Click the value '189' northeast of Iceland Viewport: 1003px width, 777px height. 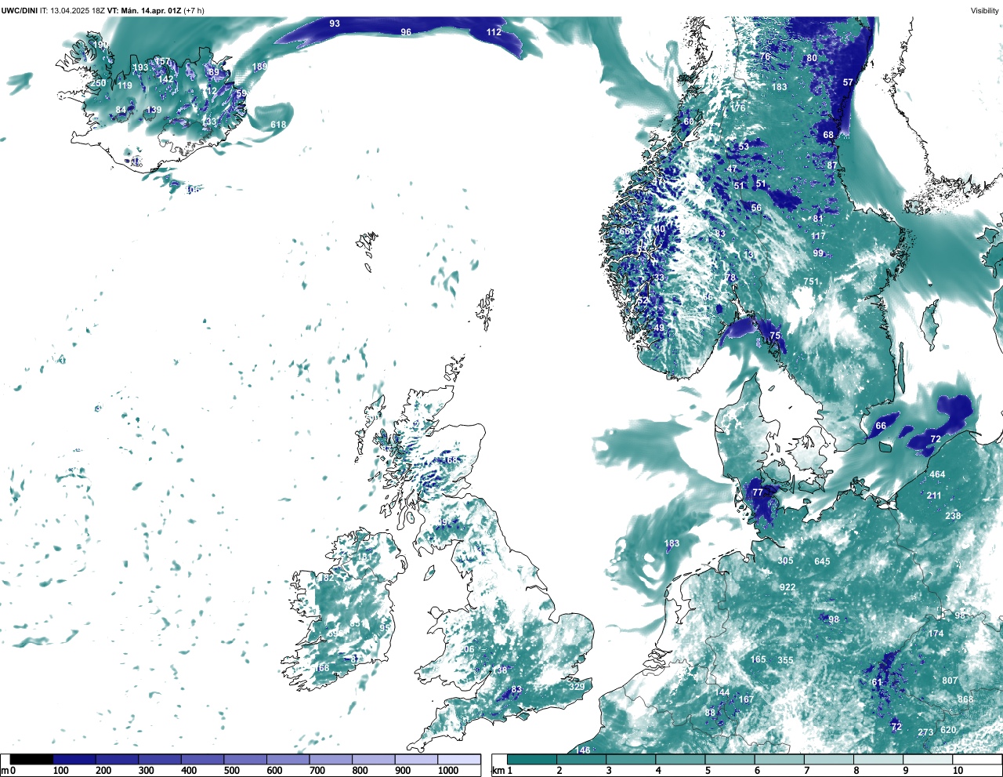(x=259, y=67)
